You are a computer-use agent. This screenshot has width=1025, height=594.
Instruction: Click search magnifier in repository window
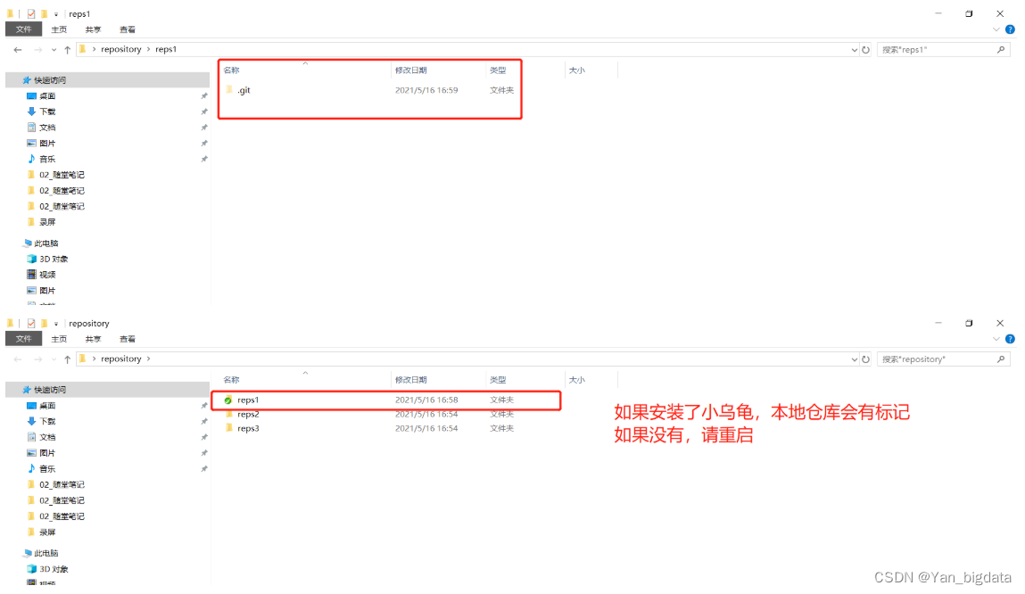coord(1001,359)
